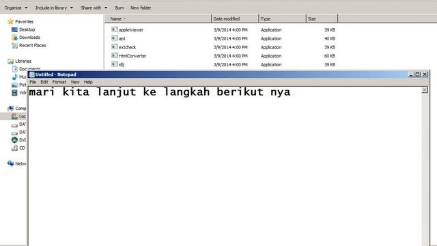Open Notepad's Help menu
This screenshot has width=437, height=246.
88,82
